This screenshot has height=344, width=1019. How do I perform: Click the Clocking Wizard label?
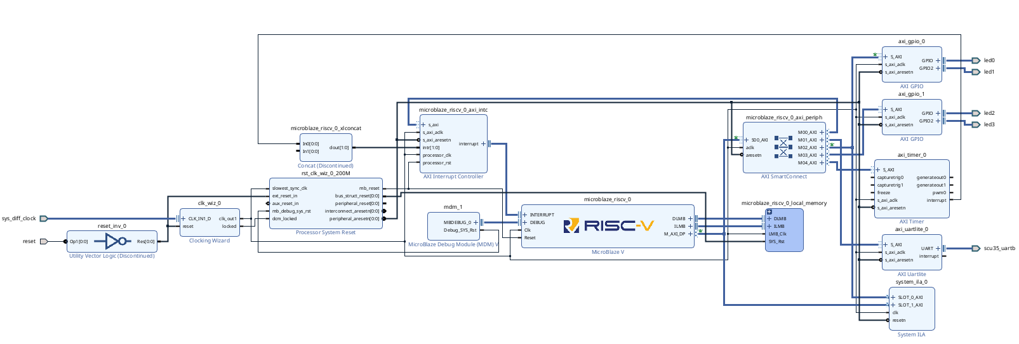click(210, 241)
